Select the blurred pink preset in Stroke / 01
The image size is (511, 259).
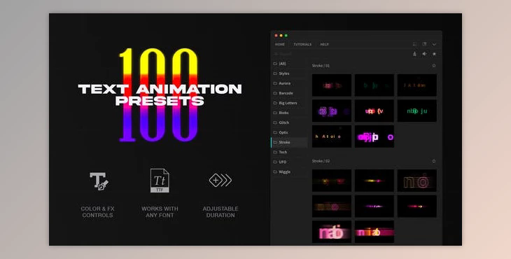(332, 85)
